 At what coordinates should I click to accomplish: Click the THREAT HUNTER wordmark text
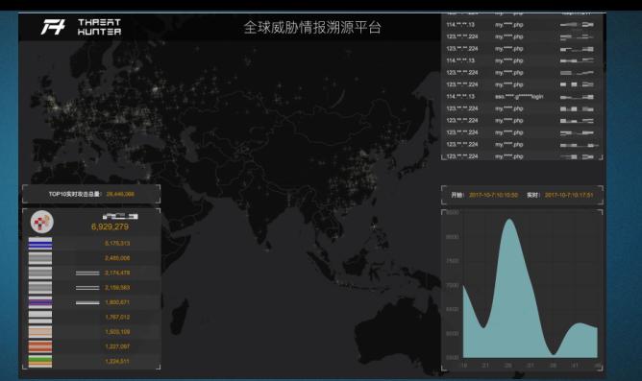pyautogui.click(x=99, y=27)
